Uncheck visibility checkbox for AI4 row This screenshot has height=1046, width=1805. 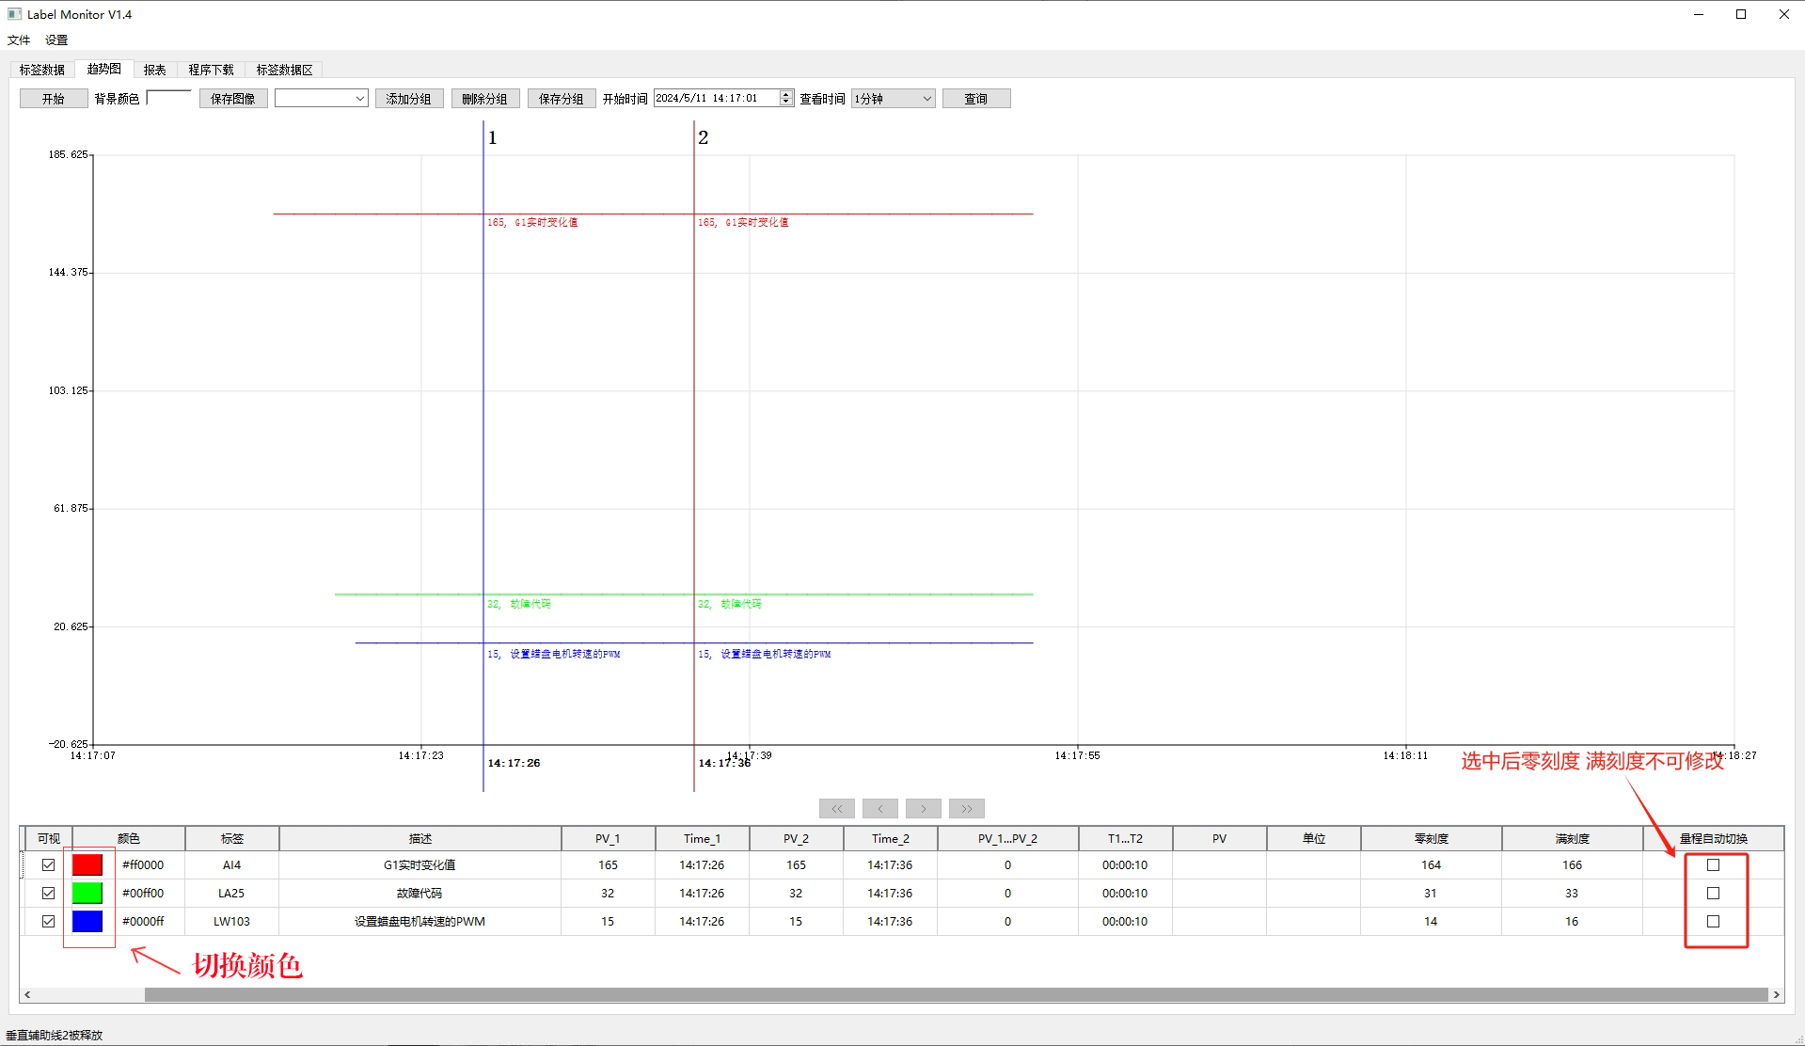[x=49, y=865]
